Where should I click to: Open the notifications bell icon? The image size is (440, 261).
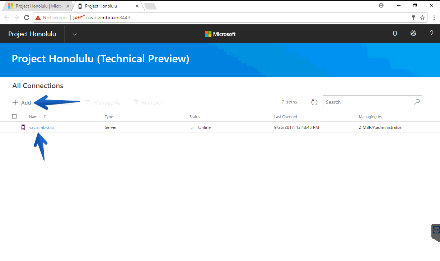[395, 34]
